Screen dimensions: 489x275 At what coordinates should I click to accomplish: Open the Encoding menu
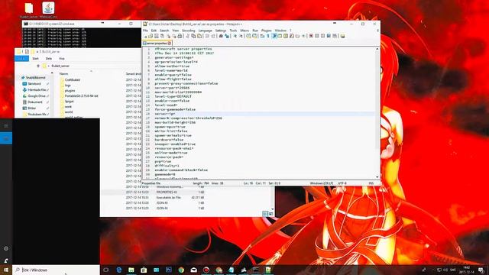189,31
